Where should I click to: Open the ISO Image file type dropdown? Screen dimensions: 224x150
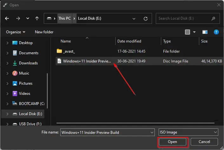188,132
